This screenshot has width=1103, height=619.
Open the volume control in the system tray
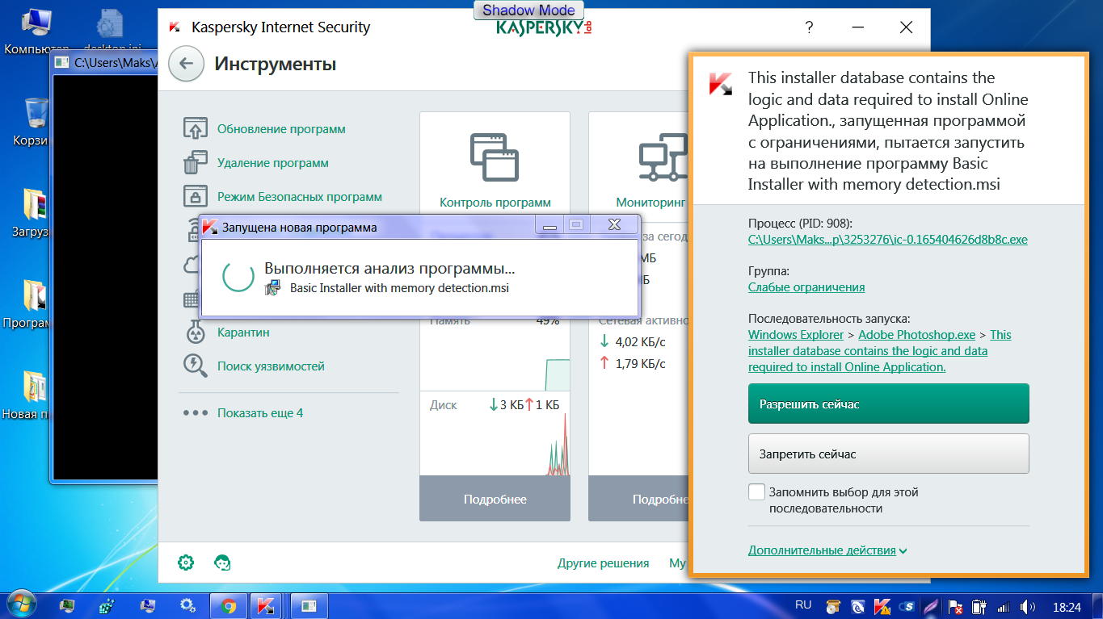1029,606
